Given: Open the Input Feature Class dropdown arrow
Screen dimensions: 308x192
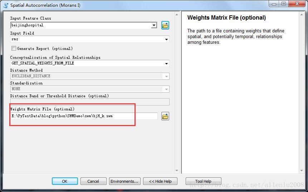Looking at the screenshot, I should 154,25.
